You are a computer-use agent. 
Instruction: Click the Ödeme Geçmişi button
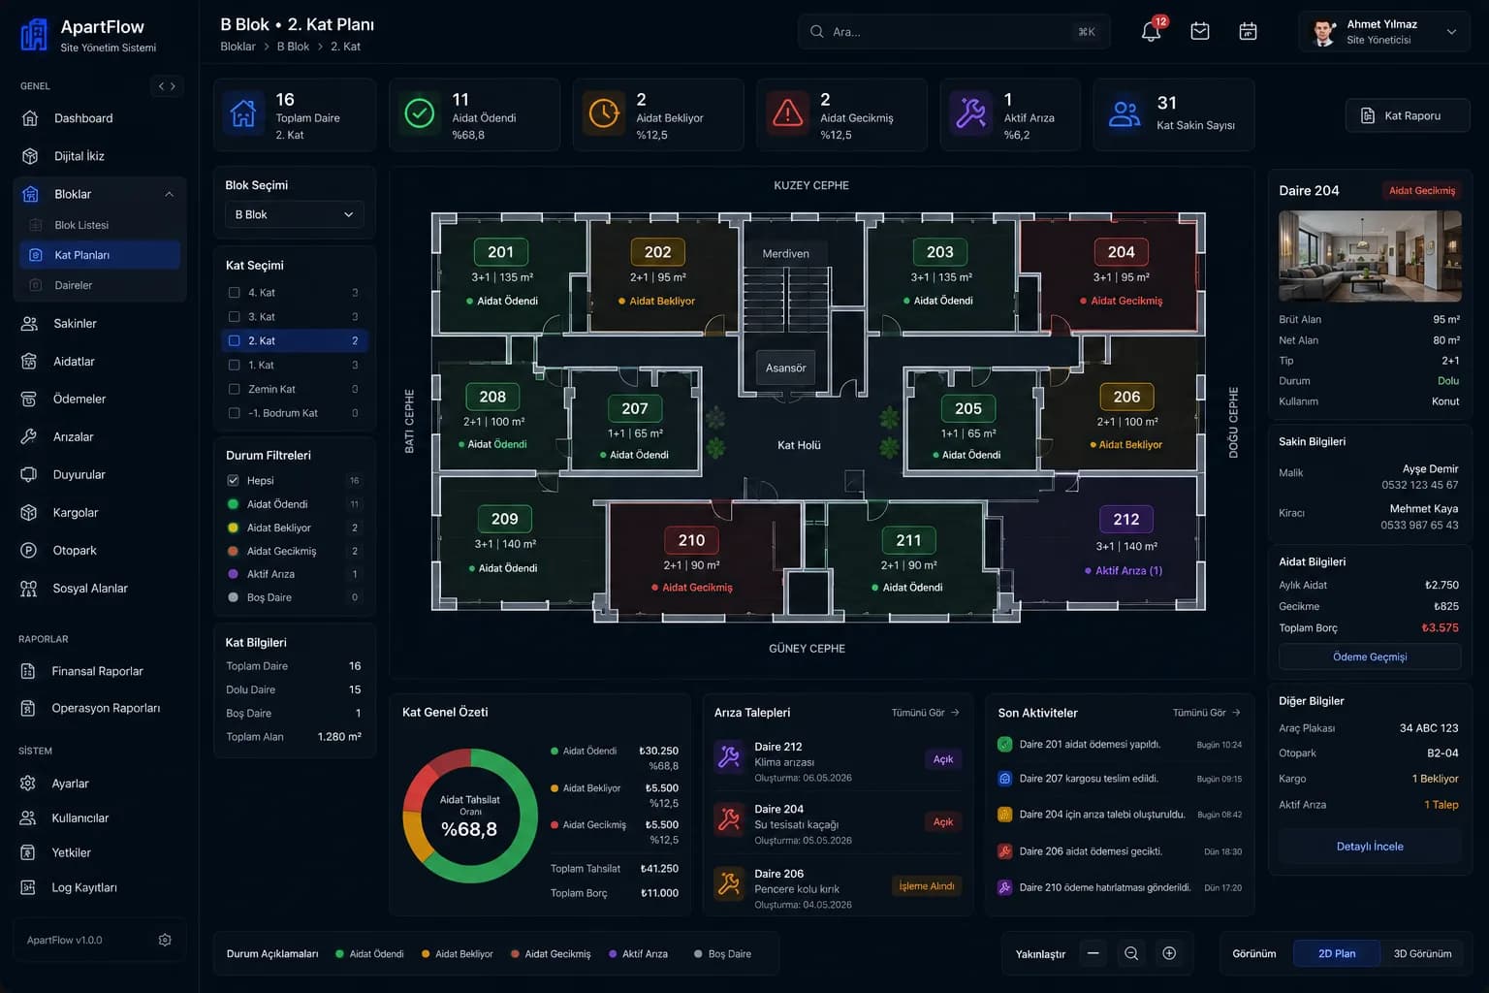(x=1370, y=657)
